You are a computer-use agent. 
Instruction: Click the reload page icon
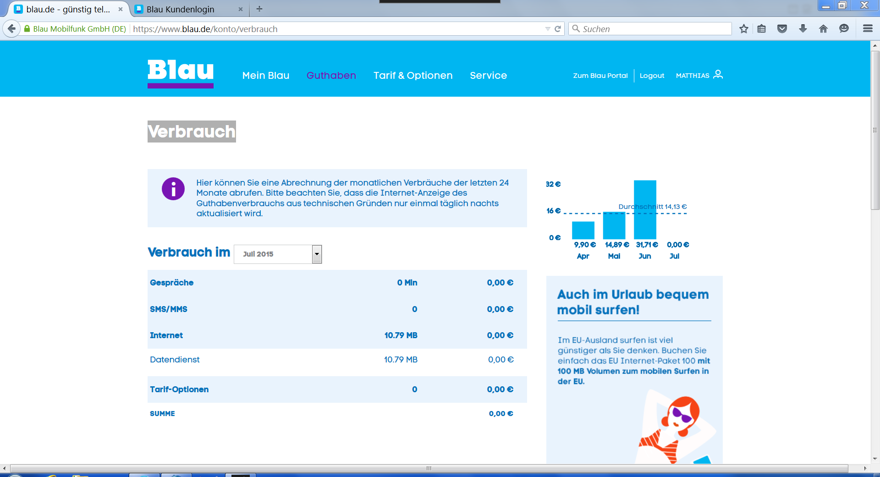coord(558,29)
